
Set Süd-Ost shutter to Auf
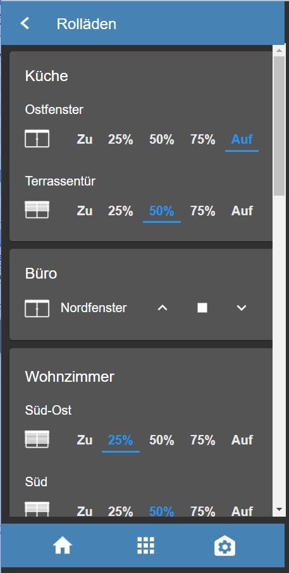click(242, 440)
